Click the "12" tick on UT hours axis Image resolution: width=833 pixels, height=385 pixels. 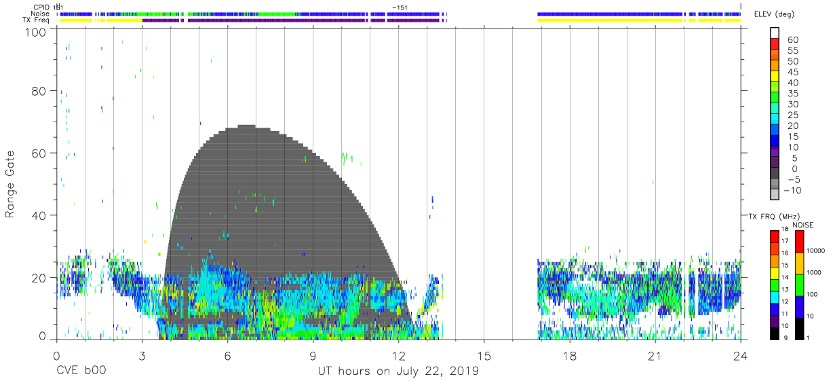(x=398, y=356)
